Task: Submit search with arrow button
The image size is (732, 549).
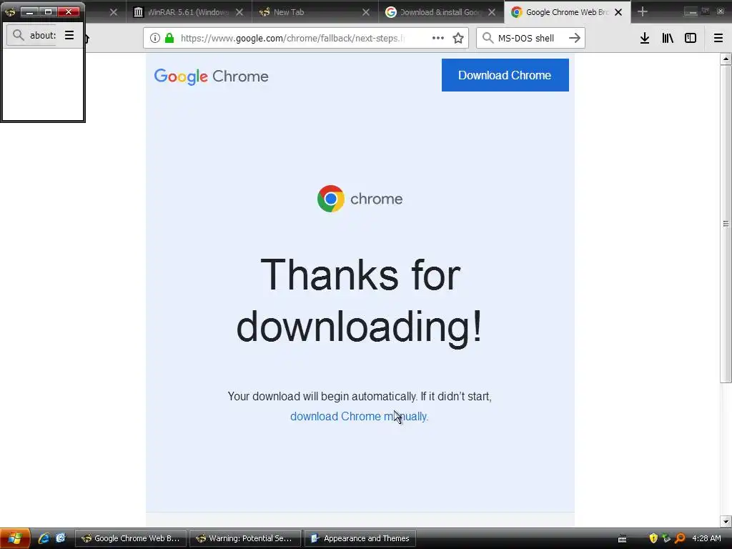Action: (575, 39)
